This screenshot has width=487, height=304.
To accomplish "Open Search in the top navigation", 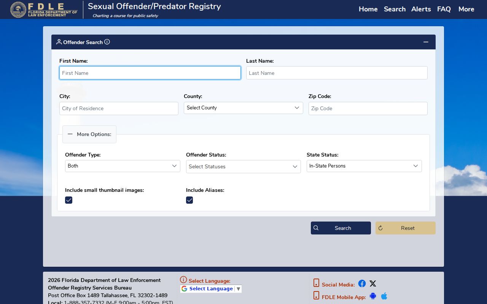I will 395,9.
